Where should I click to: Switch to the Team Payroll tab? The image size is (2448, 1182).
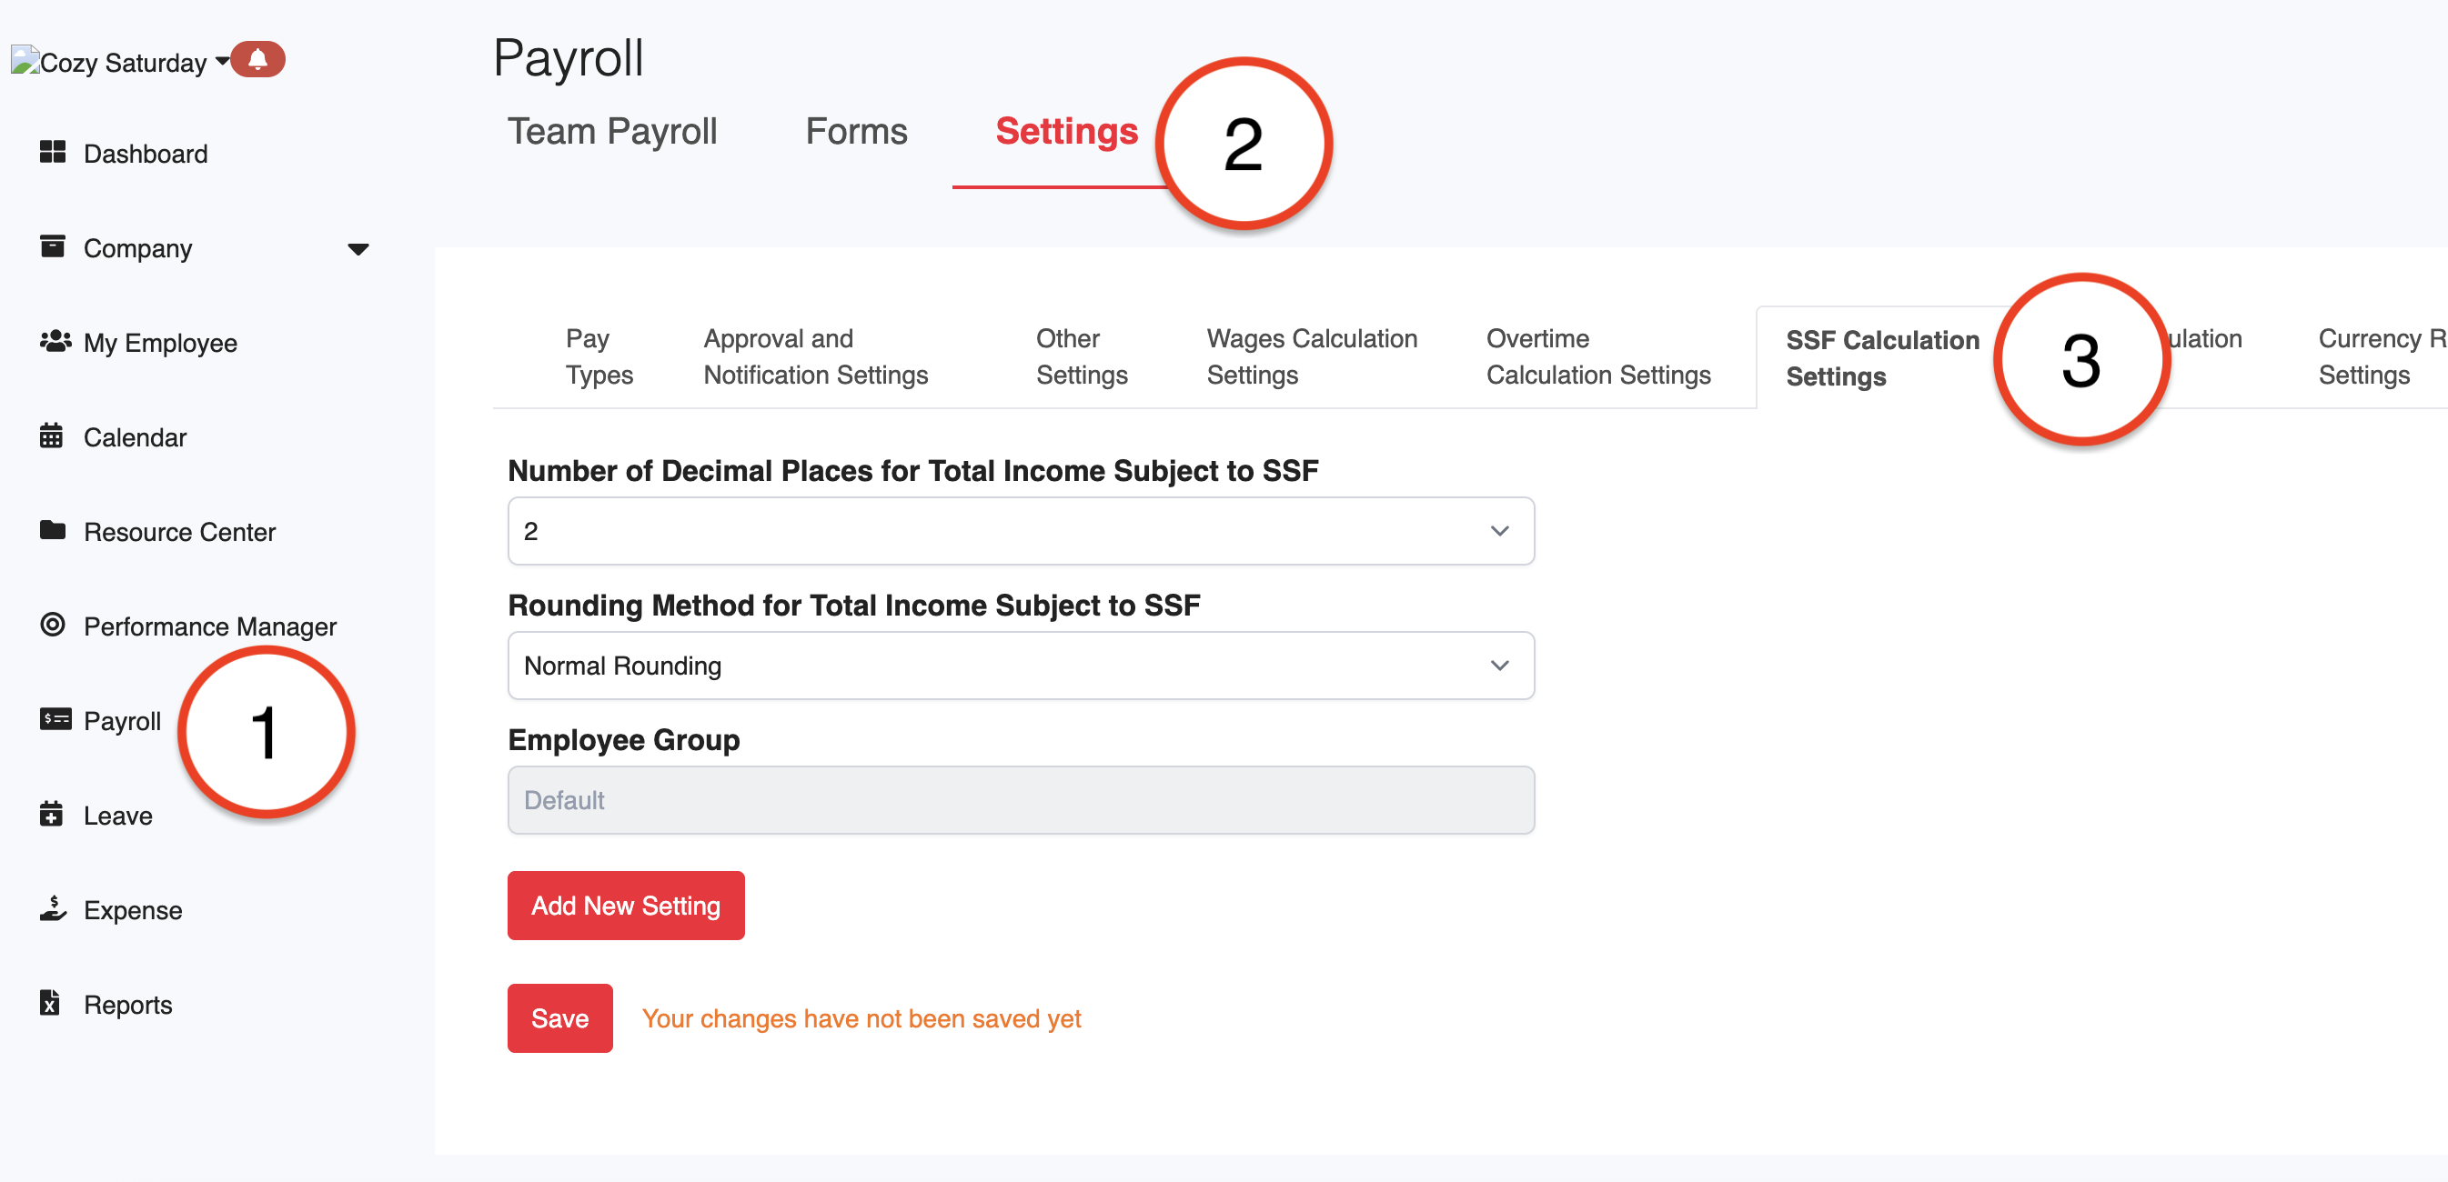tap(612, 131)
